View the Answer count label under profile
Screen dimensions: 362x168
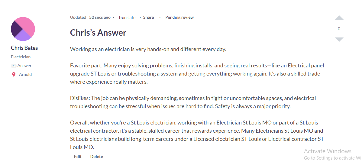(24, 66)
